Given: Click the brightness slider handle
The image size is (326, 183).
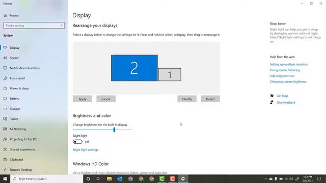Looking at the screenshot, I should pyautogui.click(x=114, y=130).
